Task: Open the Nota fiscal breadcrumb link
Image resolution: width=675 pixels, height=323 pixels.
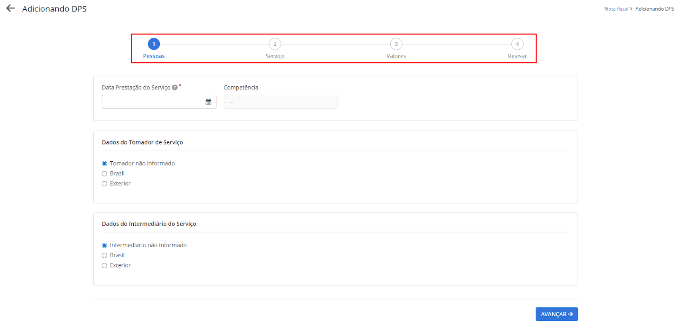Action: pos(616,9)
